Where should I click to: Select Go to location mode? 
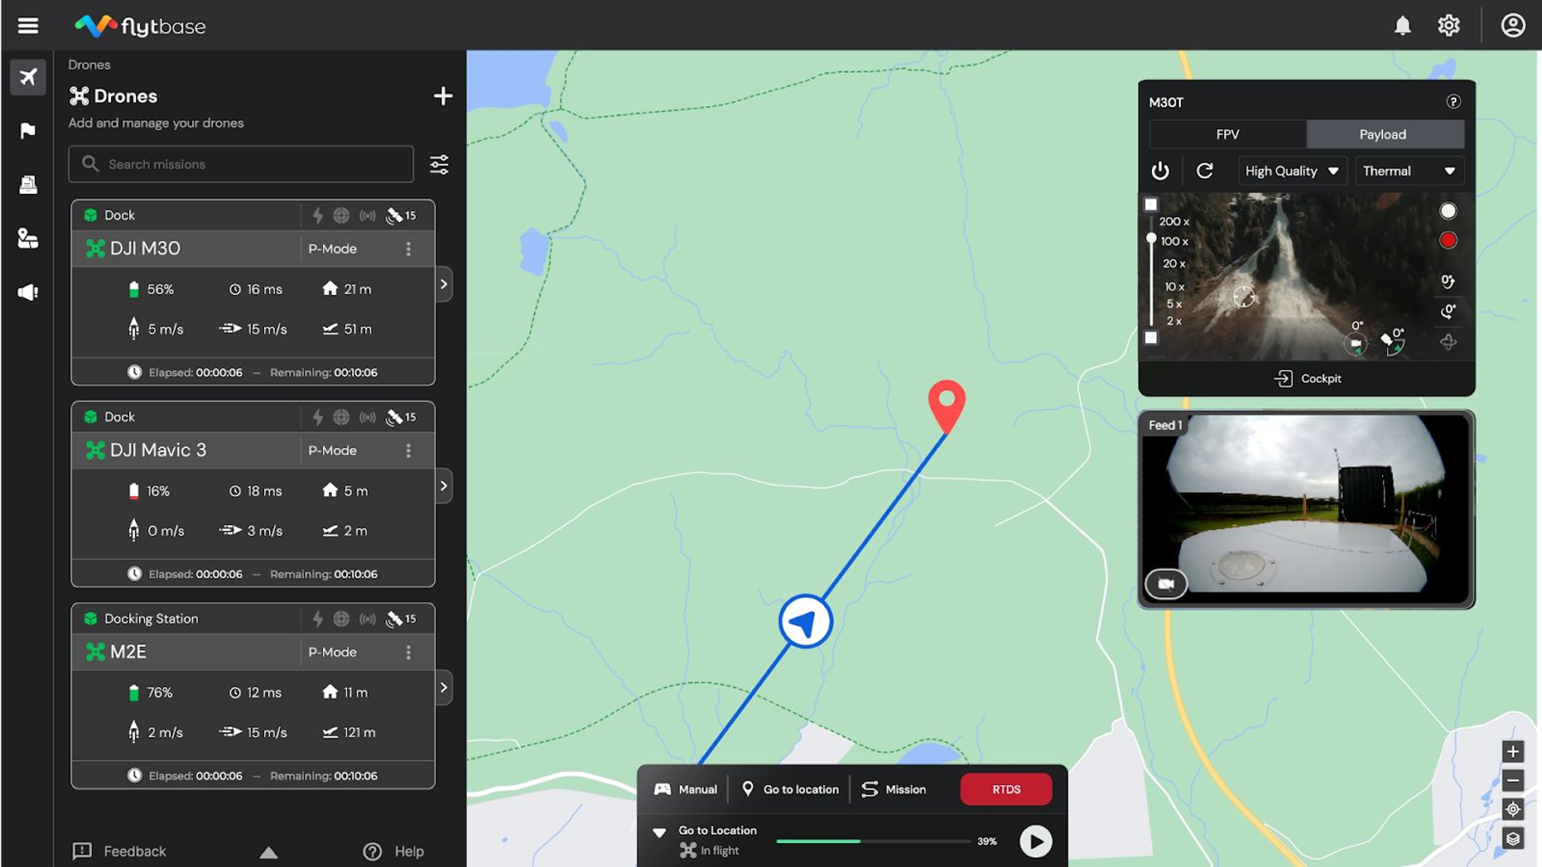[789, 789]
